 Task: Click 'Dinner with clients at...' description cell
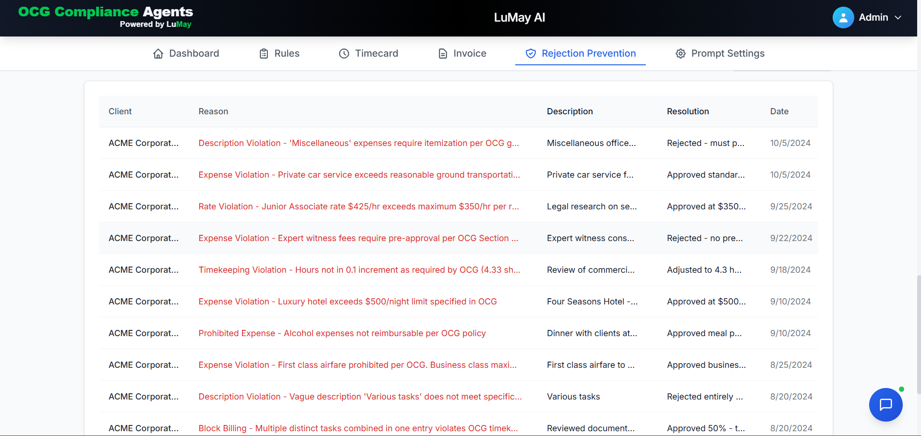tap(592, 333)
